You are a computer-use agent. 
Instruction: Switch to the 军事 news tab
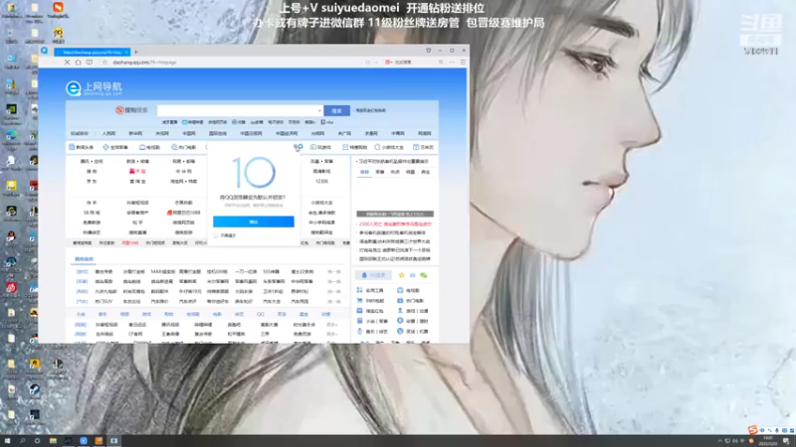coord(380,172)
